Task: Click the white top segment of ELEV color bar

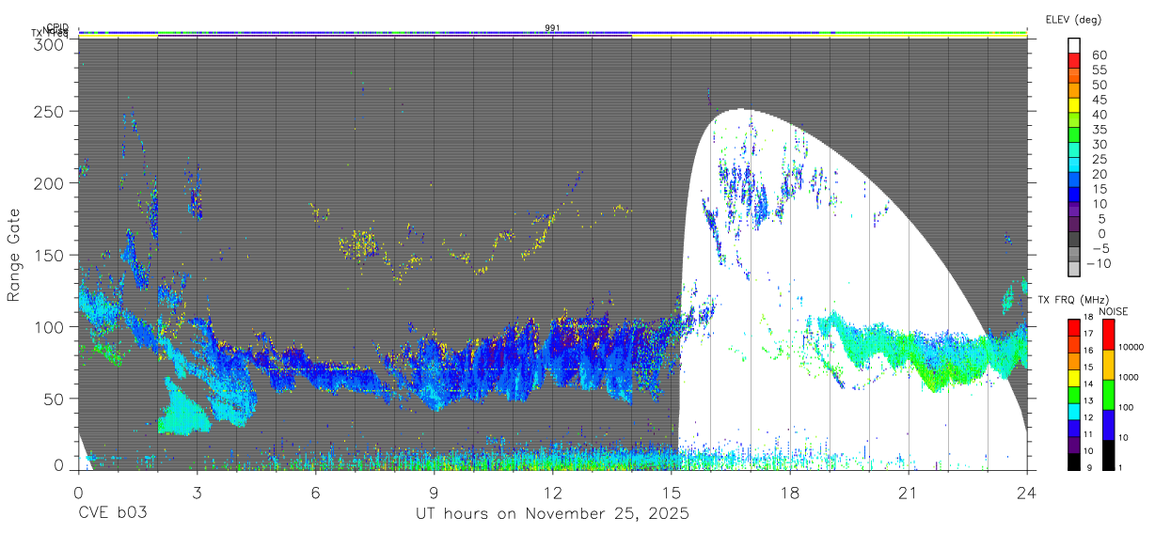Action: pyautogui.click(x=1075, y=45)
